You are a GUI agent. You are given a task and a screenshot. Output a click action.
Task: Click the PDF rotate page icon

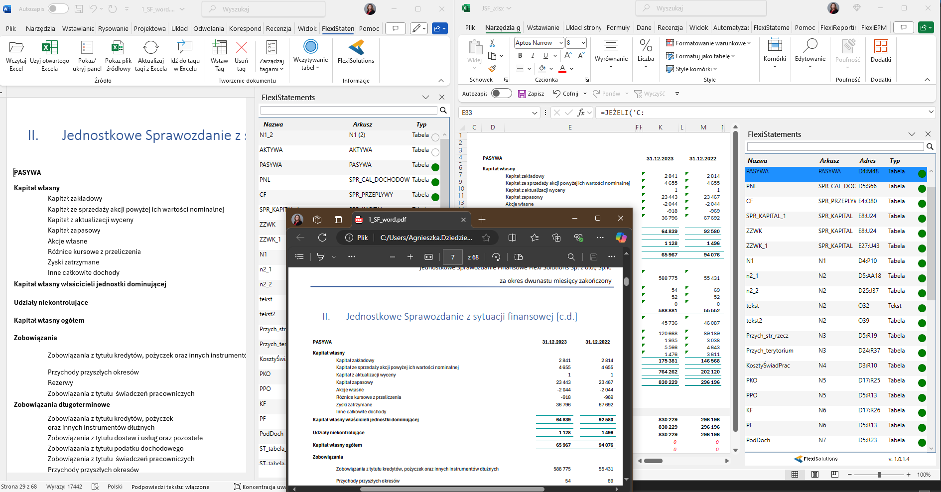496,257
